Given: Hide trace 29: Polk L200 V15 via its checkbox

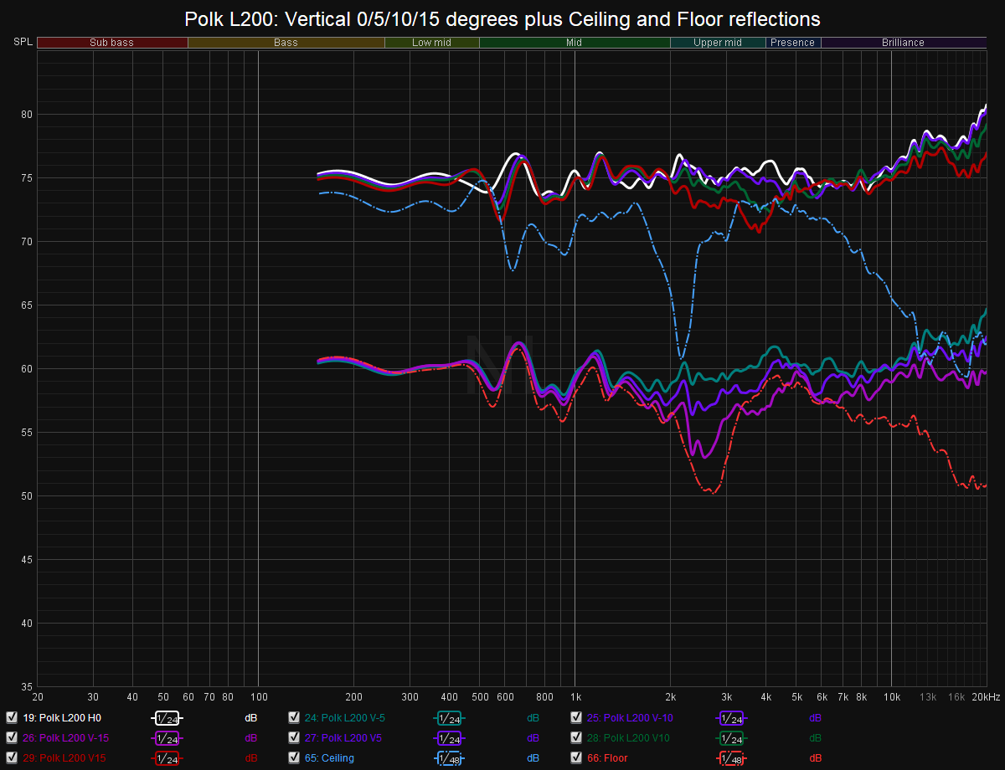Looking at the screenshot, I should (12, 757).
